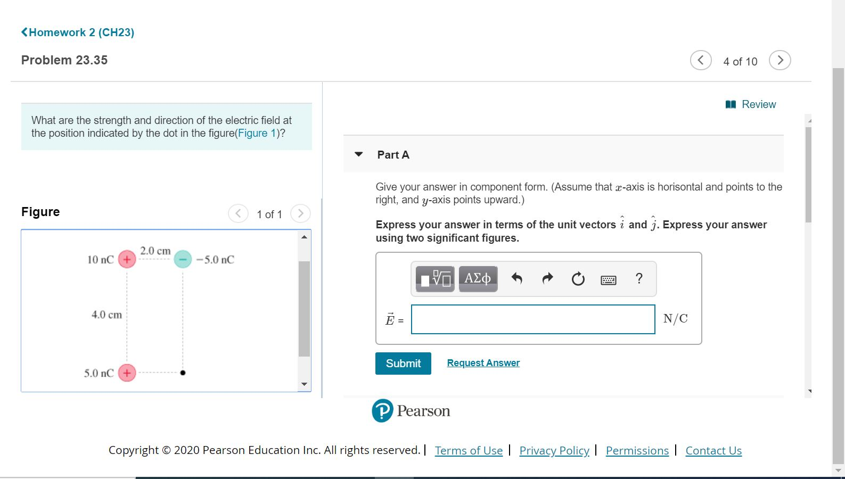This screenshot has width=845, height=479.
Task: View previous figure using left chevron
Action: pyautogui.click(x=238, y=213)
